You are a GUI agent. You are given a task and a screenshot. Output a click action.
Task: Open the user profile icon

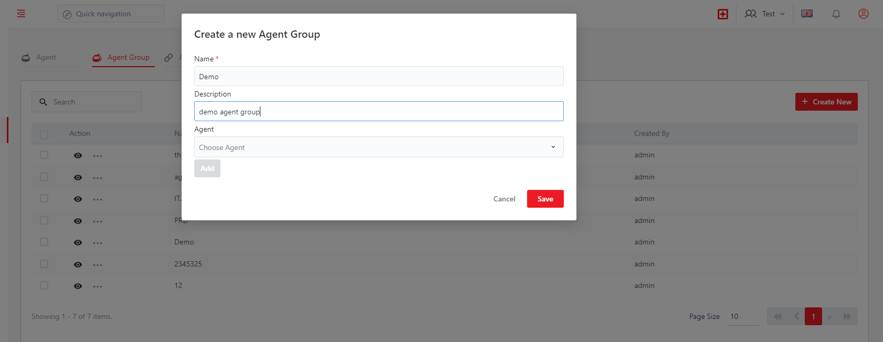864,14
